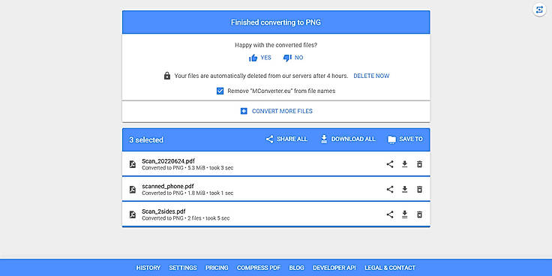Viewport: 552px width, 276px height.
Task: Click the SHARE ALL button
Action: (286, 139)
